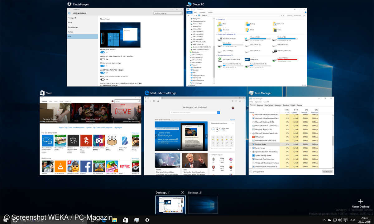Close Desktop 1 with the X button
The image size is (374, 224).
(183, 193)
